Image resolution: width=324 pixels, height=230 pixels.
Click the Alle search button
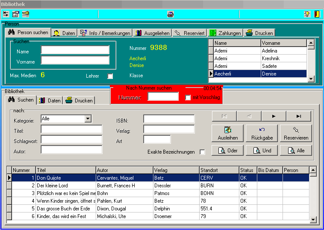(x=296, y=151)
